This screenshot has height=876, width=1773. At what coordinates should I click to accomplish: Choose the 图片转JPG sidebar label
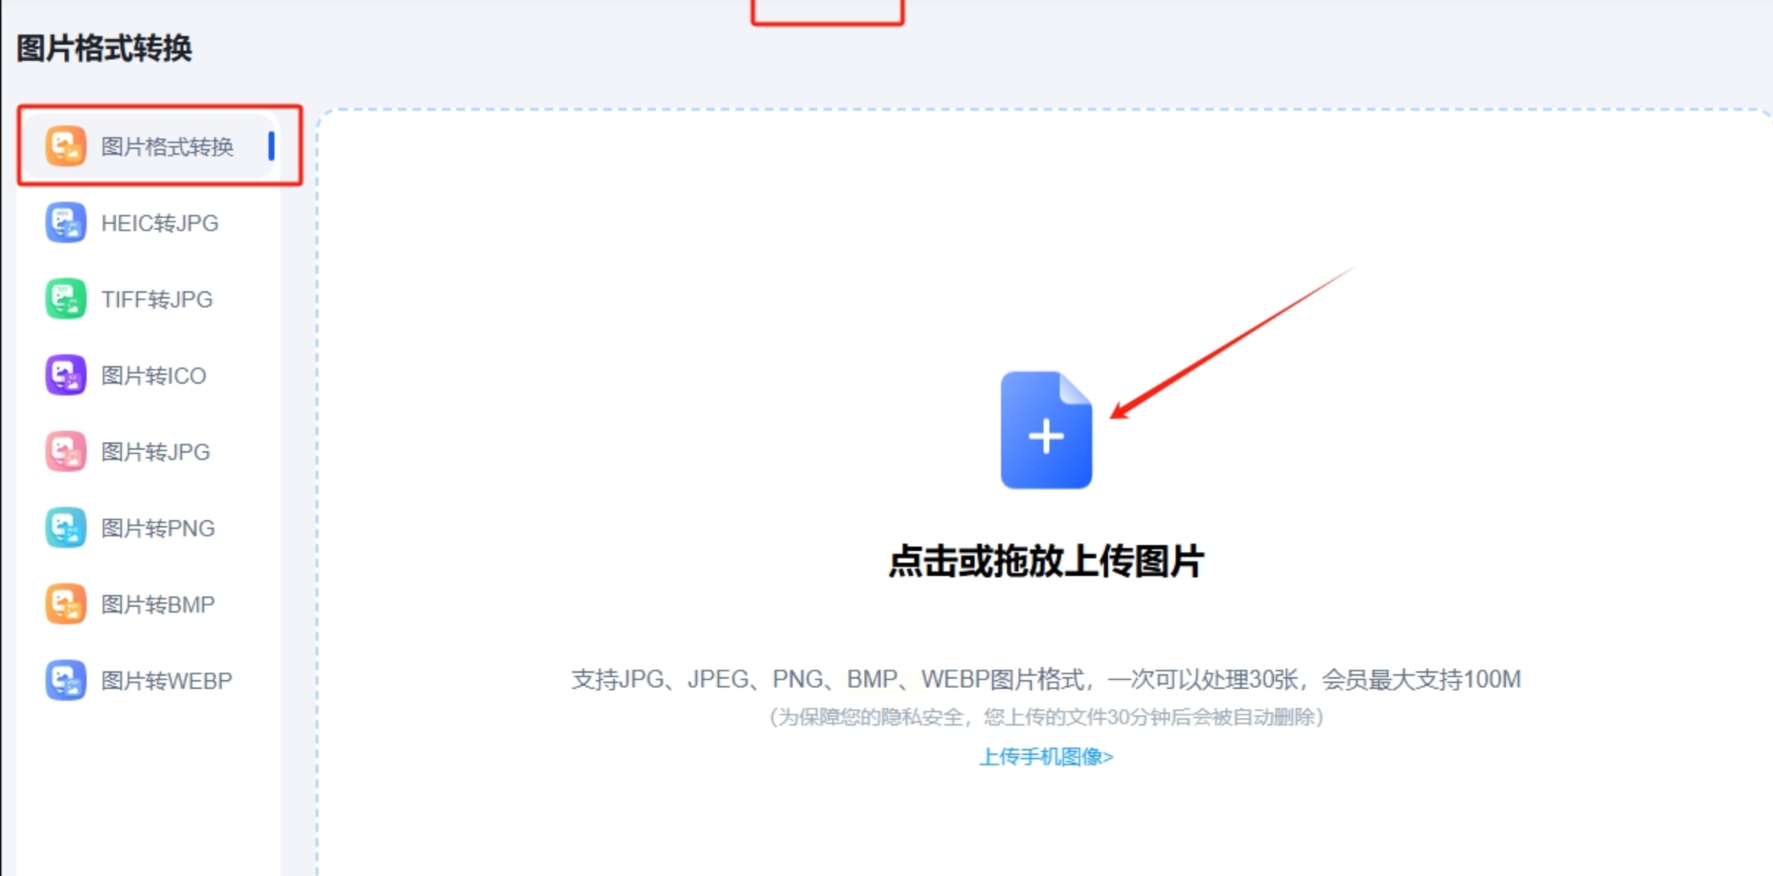point(156,452)
